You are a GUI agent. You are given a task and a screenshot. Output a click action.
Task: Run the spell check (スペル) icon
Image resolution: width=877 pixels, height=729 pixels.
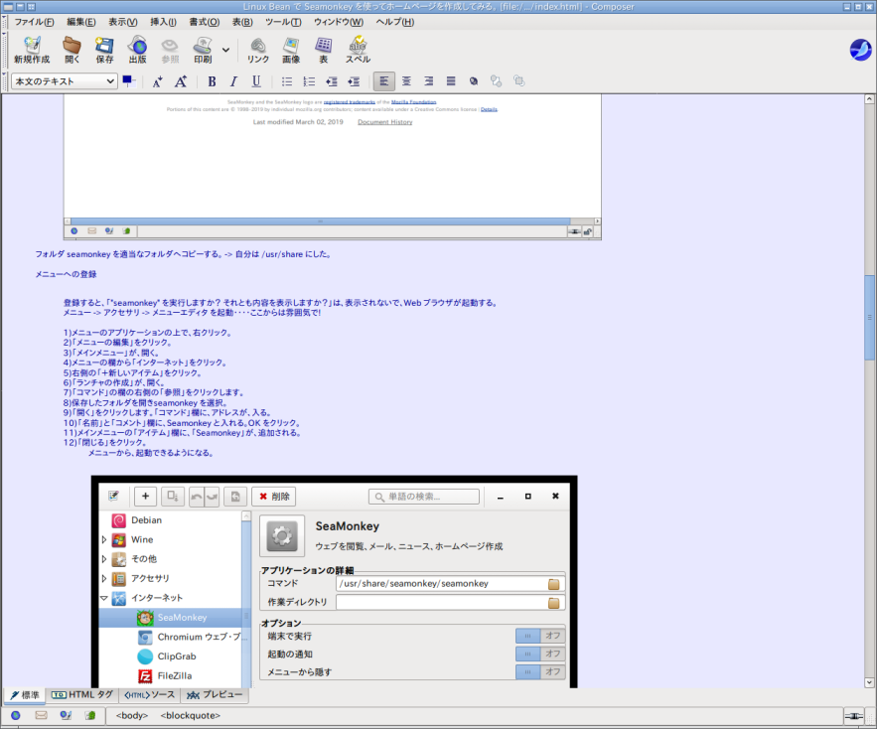click(358, 50)
